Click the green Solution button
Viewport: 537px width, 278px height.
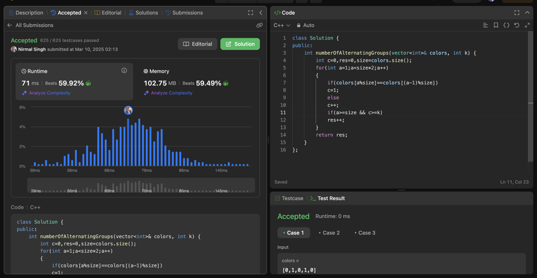pos(240,44)
